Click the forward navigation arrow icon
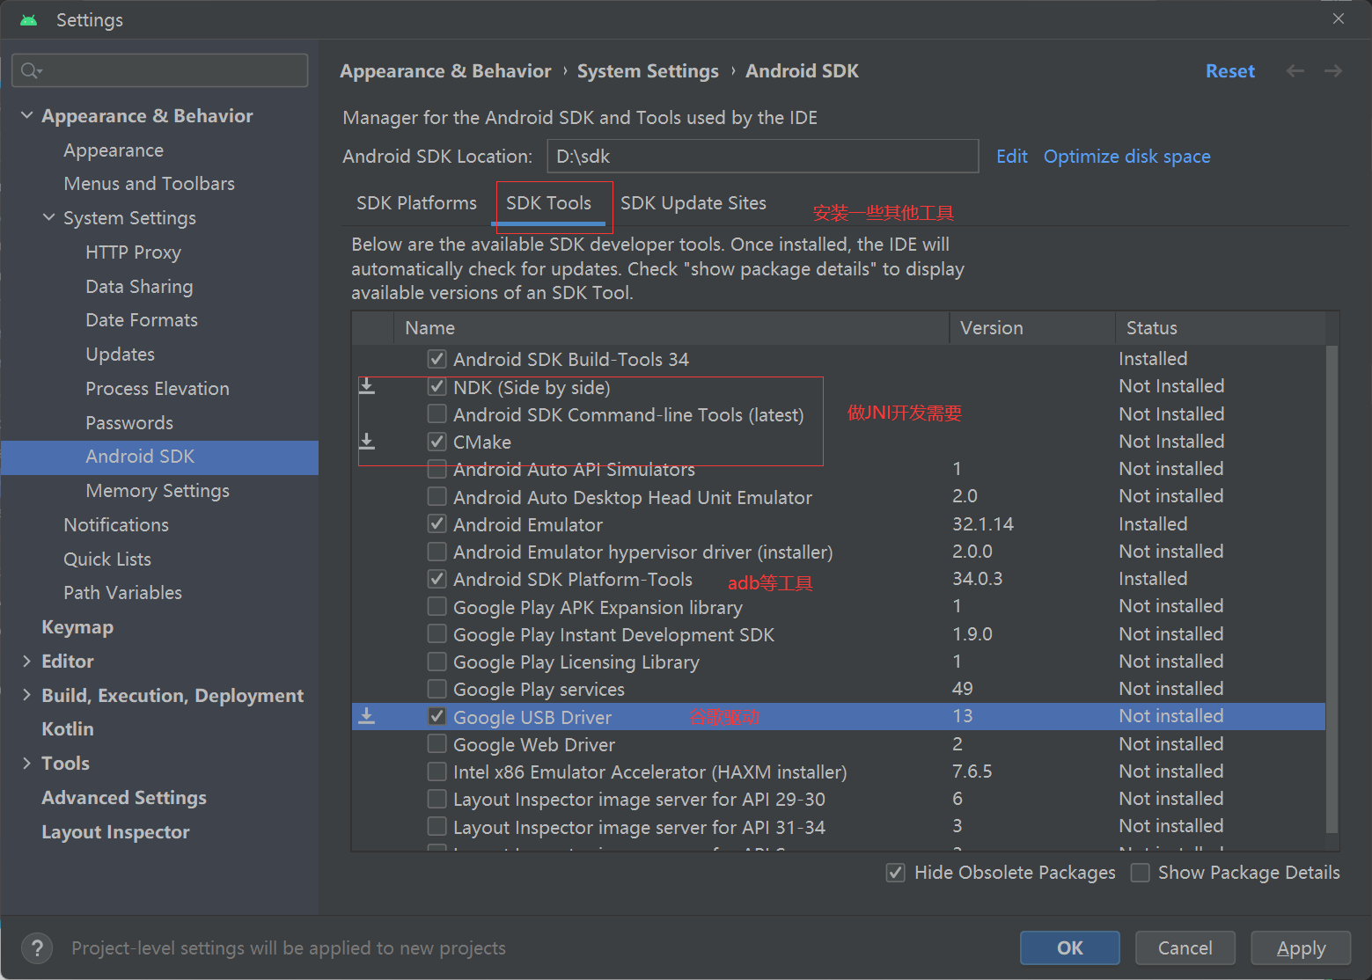The width and height of the screenshot is (1372, 980). click(x=1333, y=71)
